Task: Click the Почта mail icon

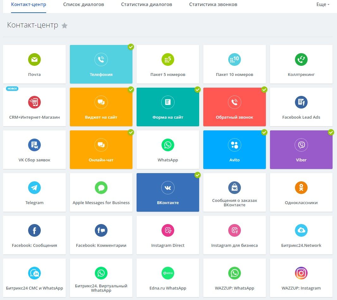Action: [x=34, y=59]
